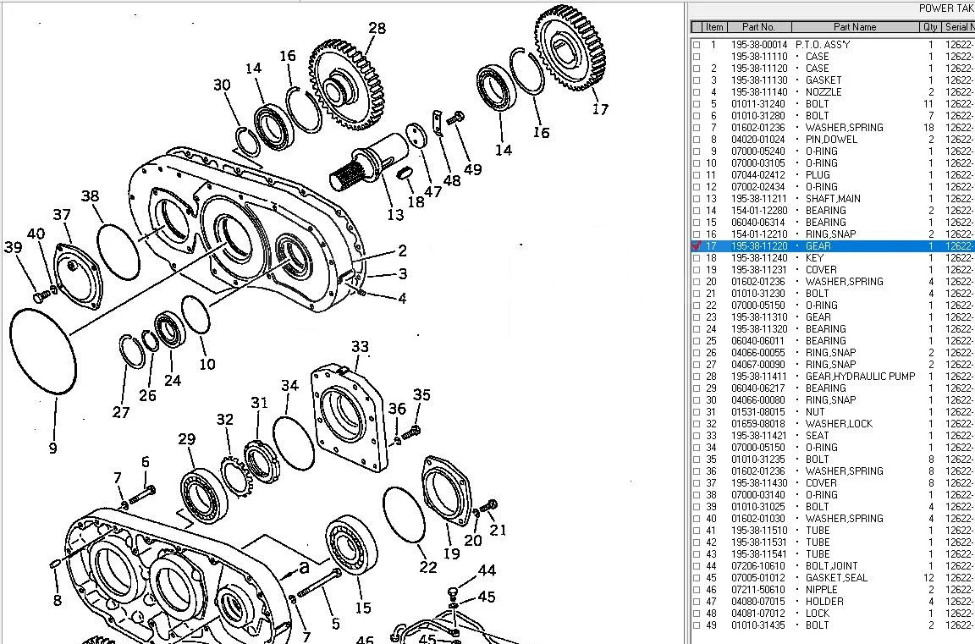Image resolution: width=975 pixels, height=644 pixels.
Task: Tick the checkbox for item 4 NOZZLE
Action: tap(697, 92)
